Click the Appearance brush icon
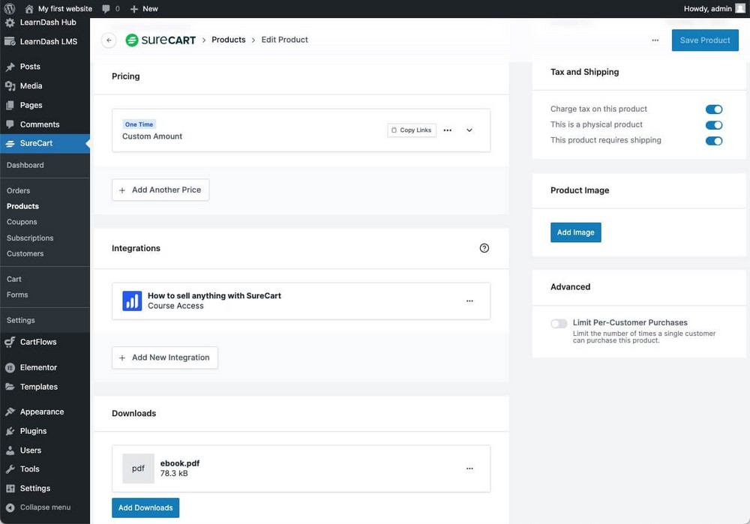The width and height of the screenshot is (750, 524). [10, 412]
